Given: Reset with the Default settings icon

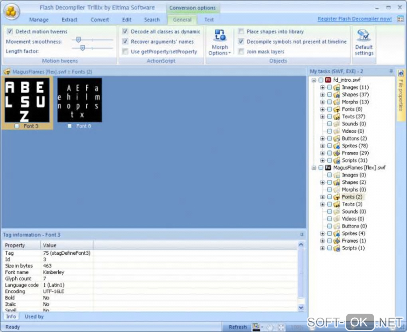Looking at the screenshot, I should point(364,42).
